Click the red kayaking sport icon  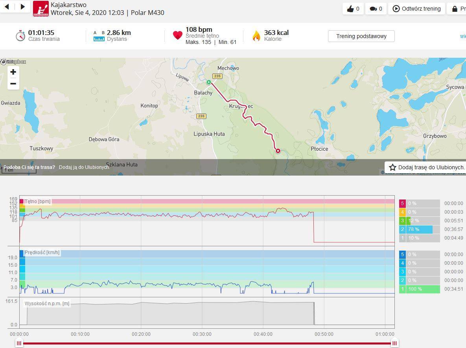(41, 9)
